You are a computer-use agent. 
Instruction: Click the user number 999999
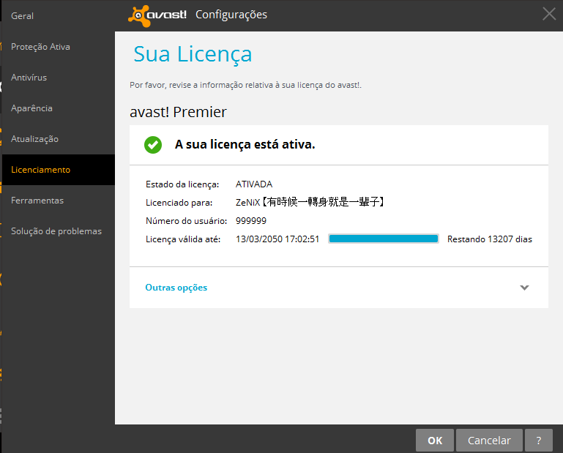click(251, 221)
